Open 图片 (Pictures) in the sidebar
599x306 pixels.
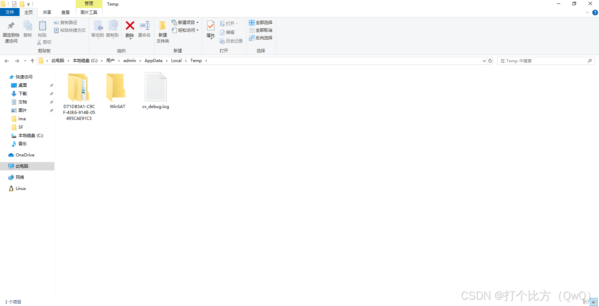(x=19, y=110)
